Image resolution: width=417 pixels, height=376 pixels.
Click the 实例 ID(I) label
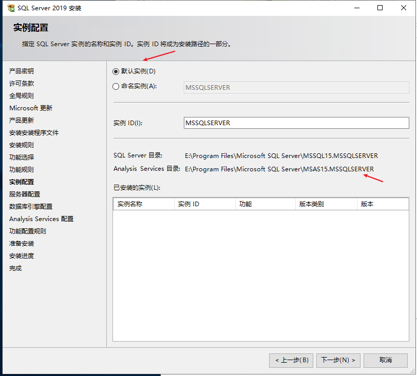coord(128,123)
